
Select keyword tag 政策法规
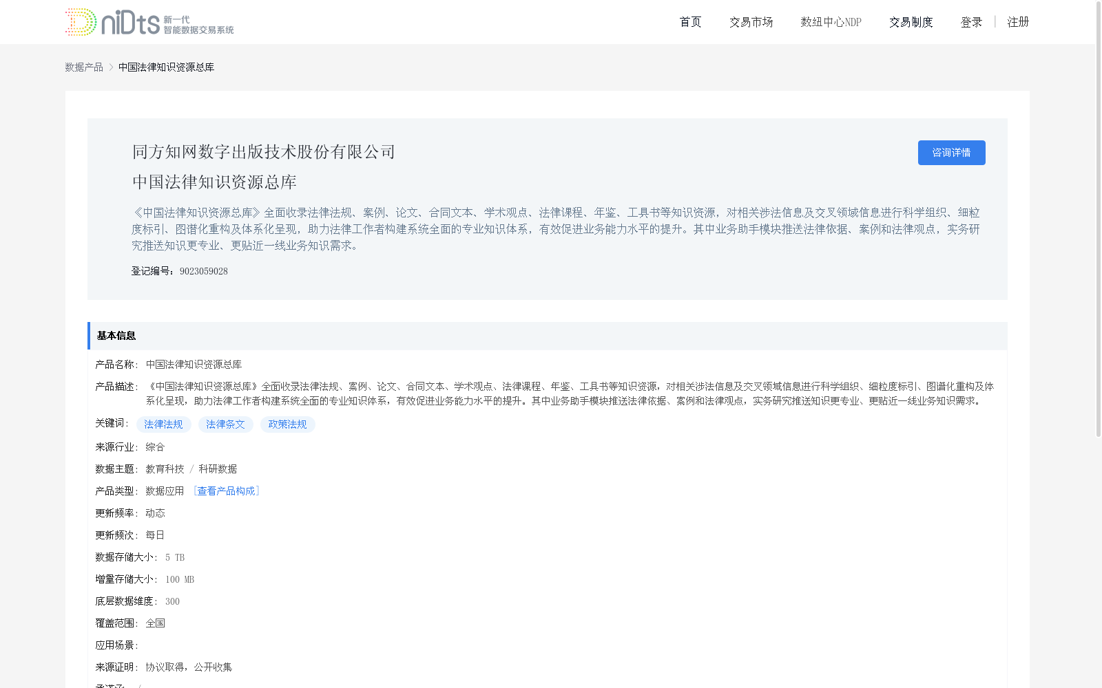point(287,424)
